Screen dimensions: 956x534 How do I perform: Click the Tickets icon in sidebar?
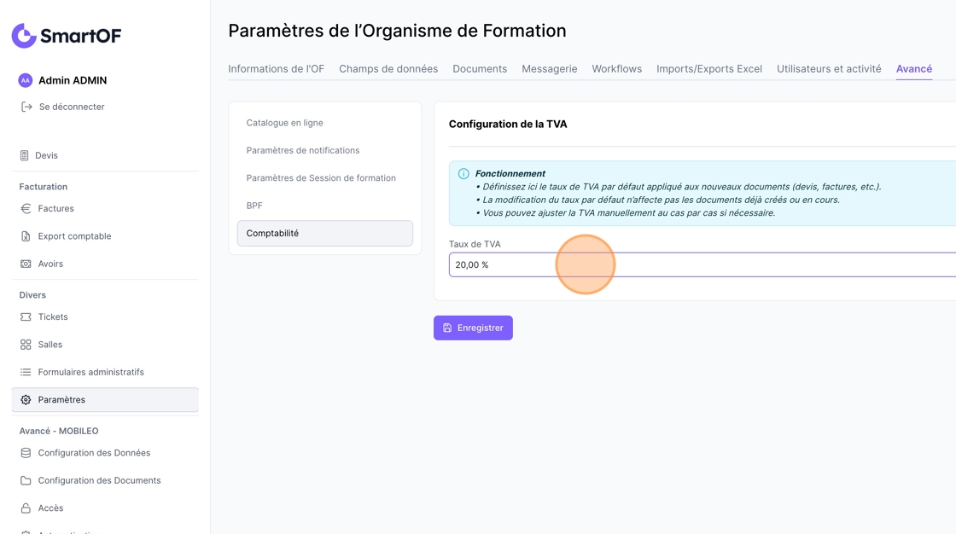(26, 317)
